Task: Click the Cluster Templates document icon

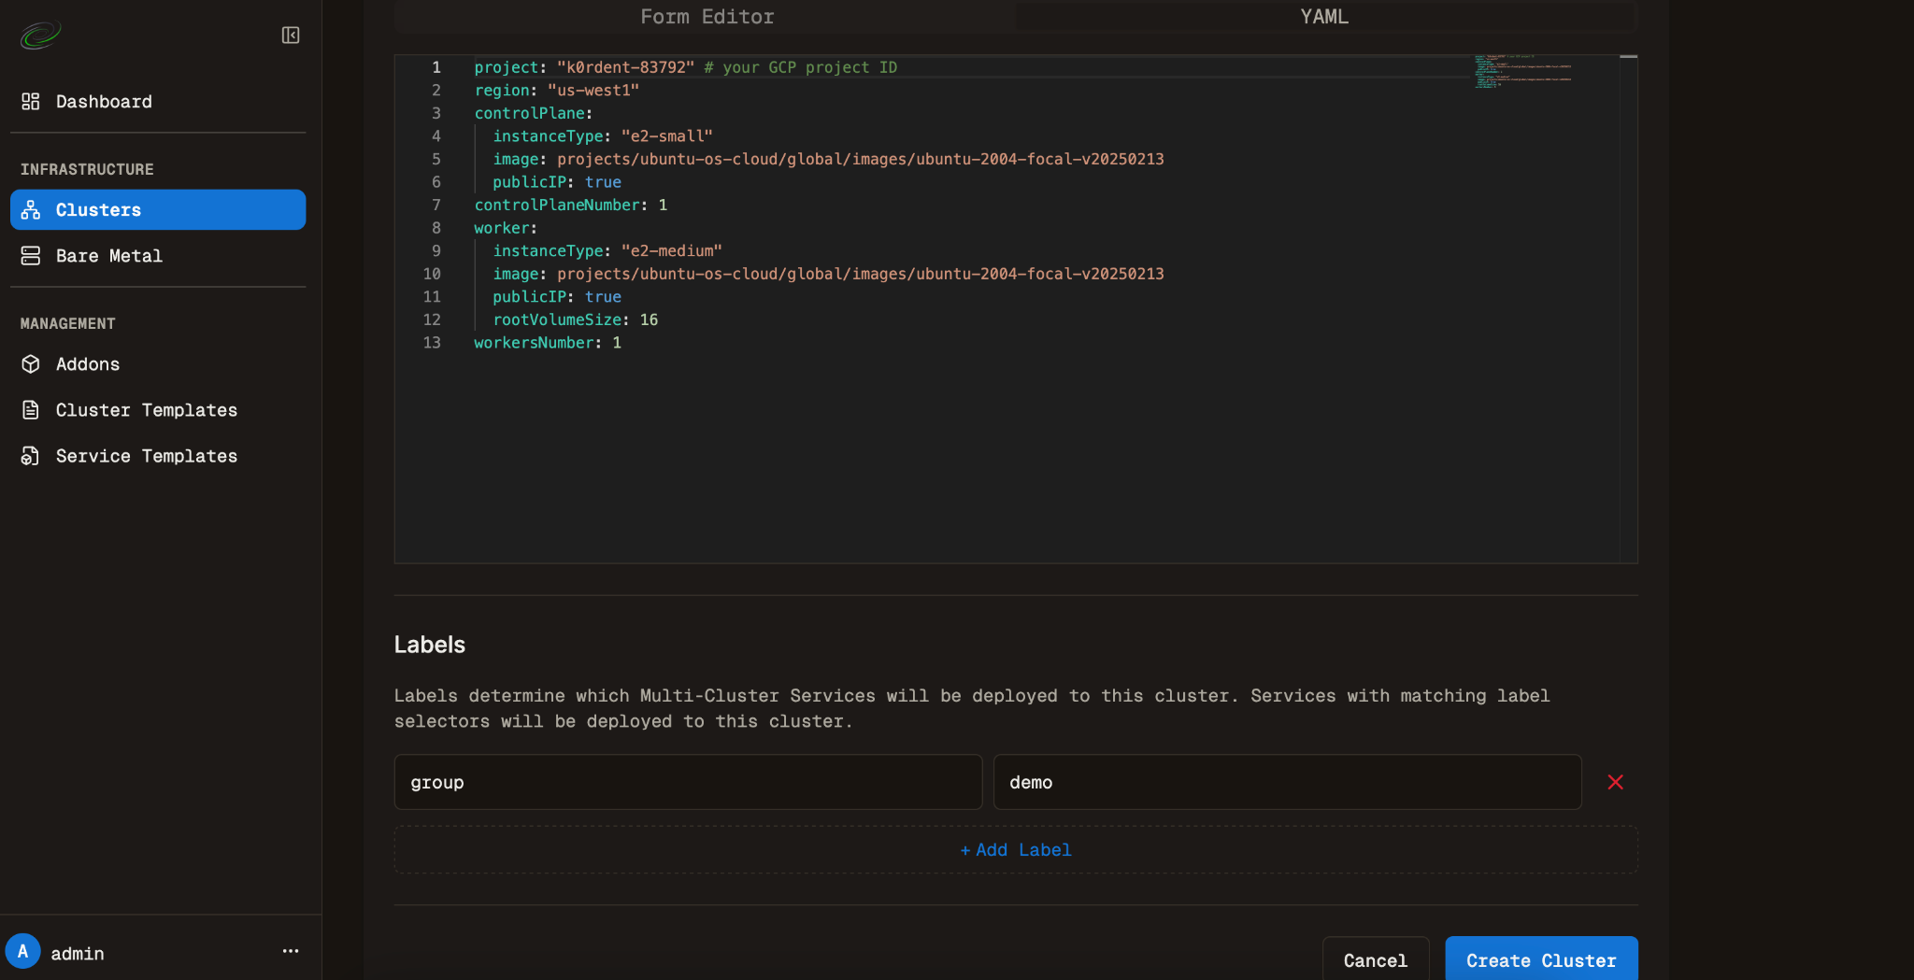Action: pos(31,410)
